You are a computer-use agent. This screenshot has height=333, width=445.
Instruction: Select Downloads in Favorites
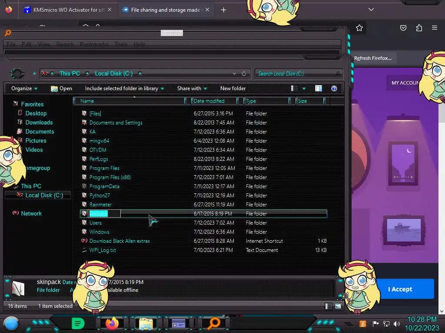click(39, 122)
